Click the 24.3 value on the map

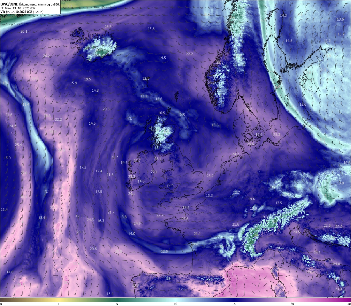(90, 220)
